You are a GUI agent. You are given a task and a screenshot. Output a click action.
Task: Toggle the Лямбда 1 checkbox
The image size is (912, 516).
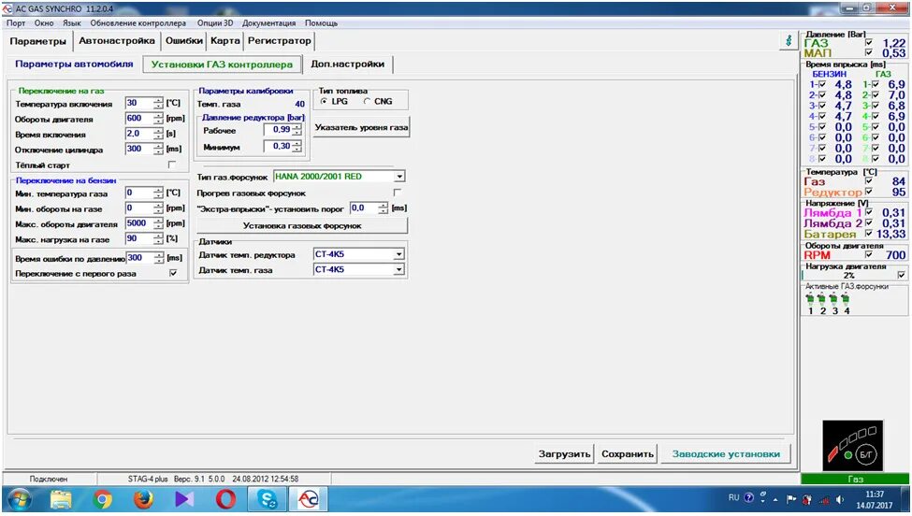tap(868, 213)
